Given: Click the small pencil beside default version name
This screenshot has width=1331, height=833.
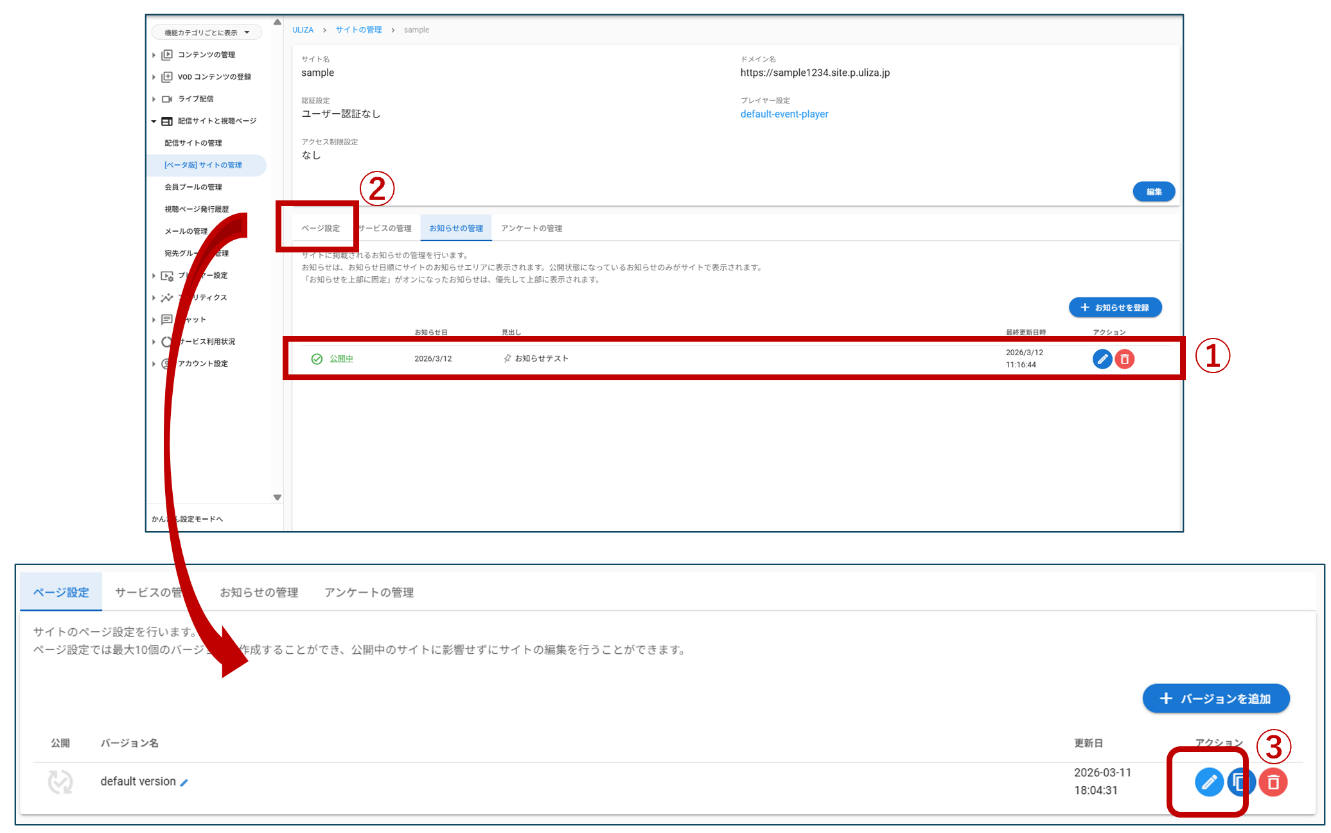Looking at the screenshot, I should click(x=184, y=782).
